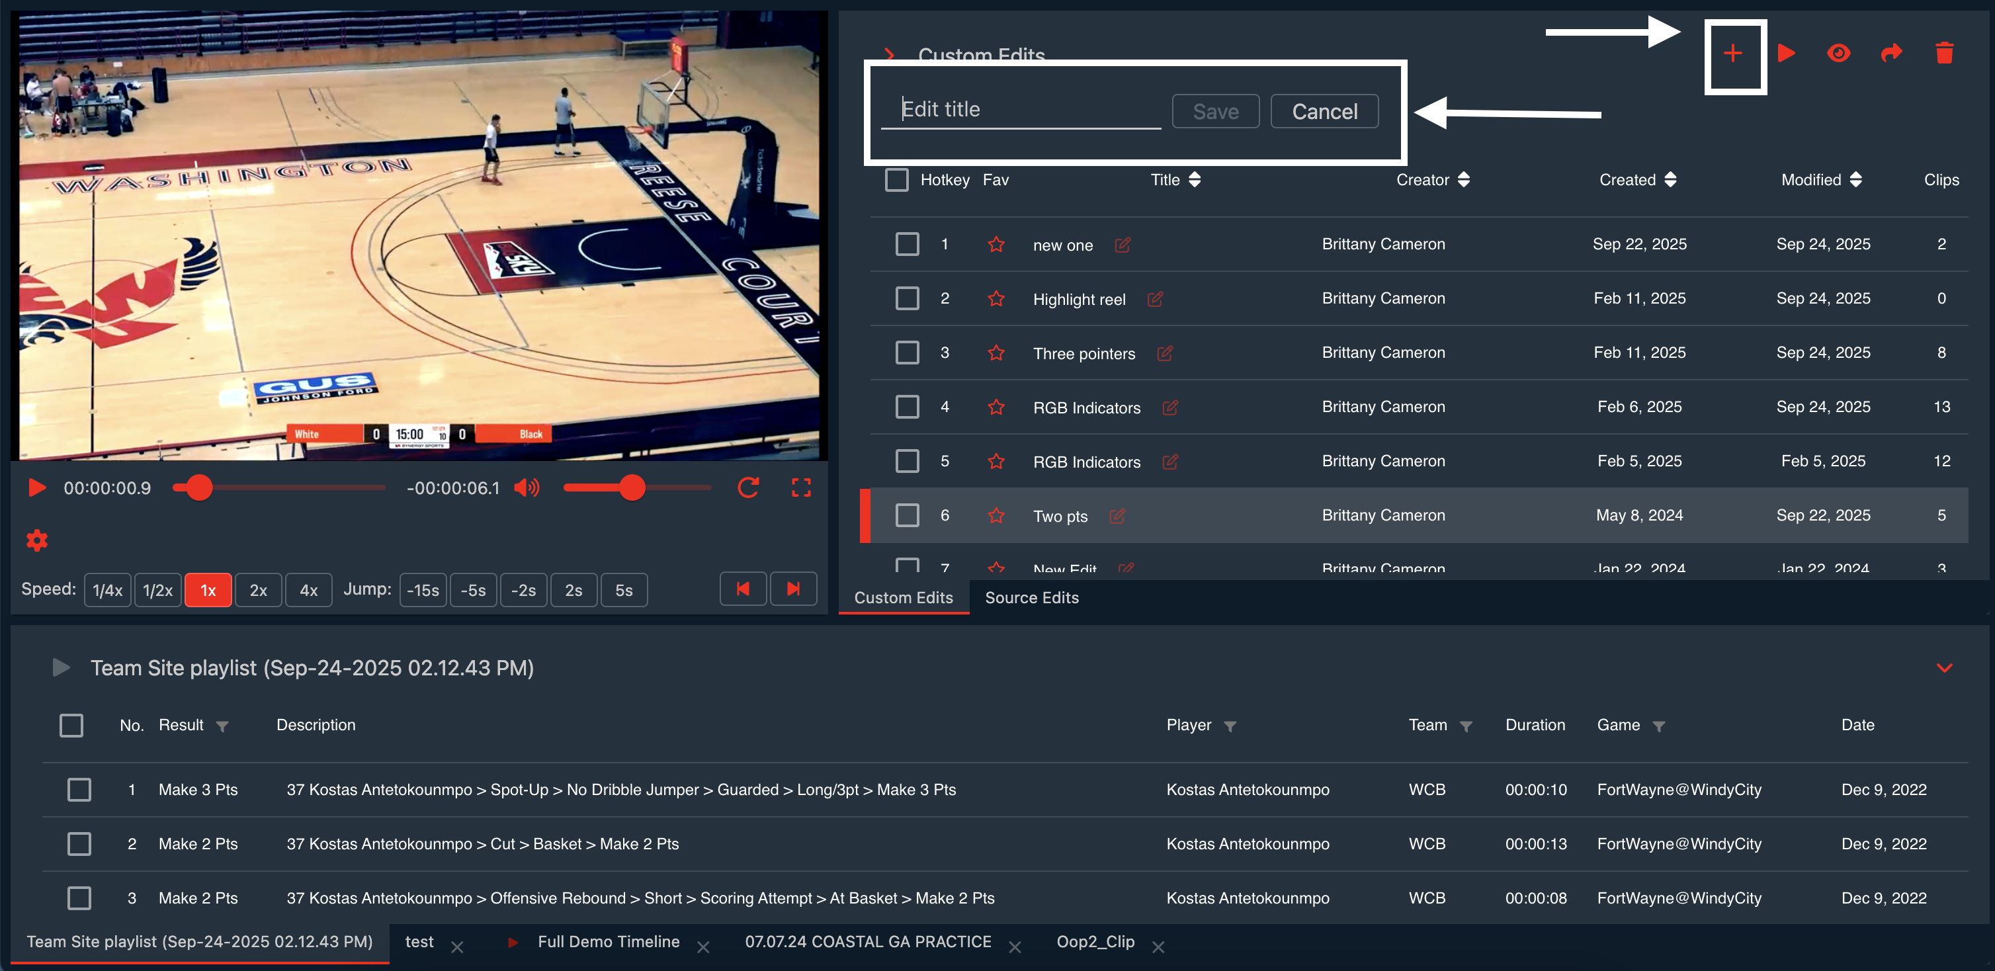Screen dimensions: 1995x971
Task: Enter fullscreen with the expand icon
Action: click(x=800, y=488)
